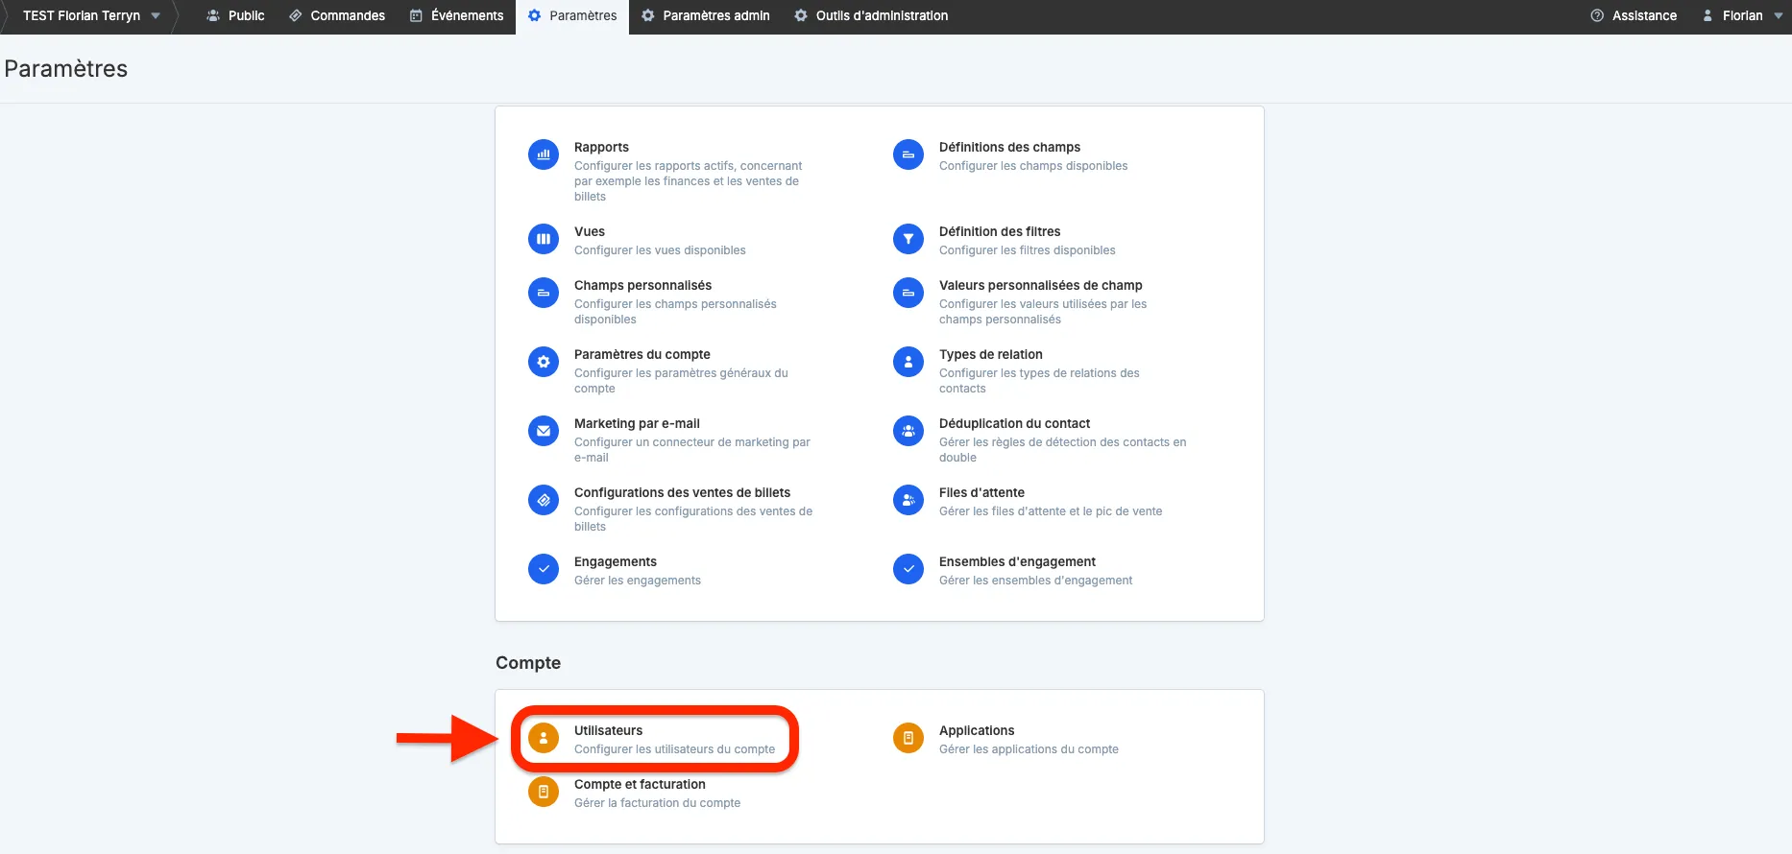Screen dimensions: 1792x854
Task: Switch to the Événements tab
Action: click(456, 15)
